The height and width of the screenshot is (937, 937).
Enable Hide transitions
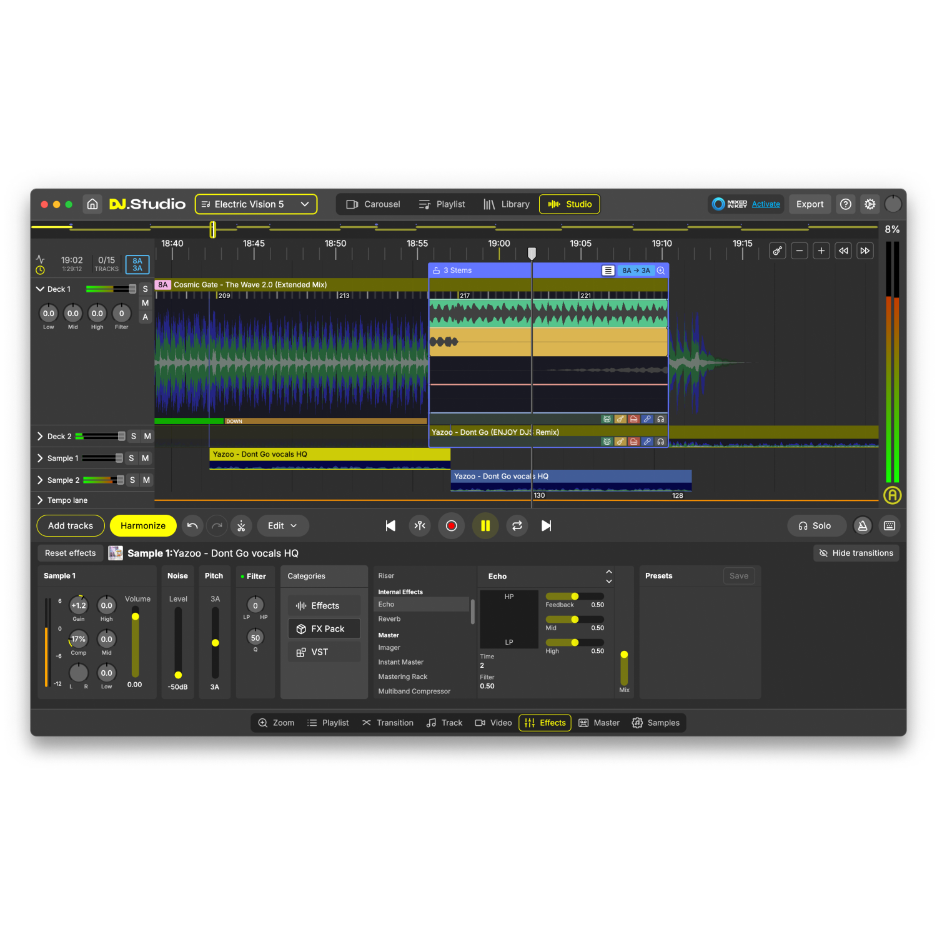pos(856,553)
